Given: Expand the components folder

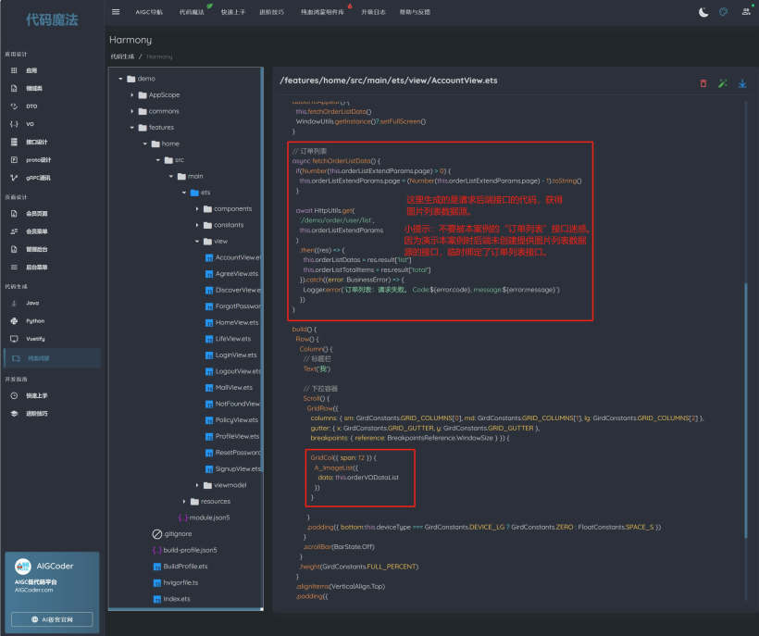Looking at the screenshot, I should [197, 208].
